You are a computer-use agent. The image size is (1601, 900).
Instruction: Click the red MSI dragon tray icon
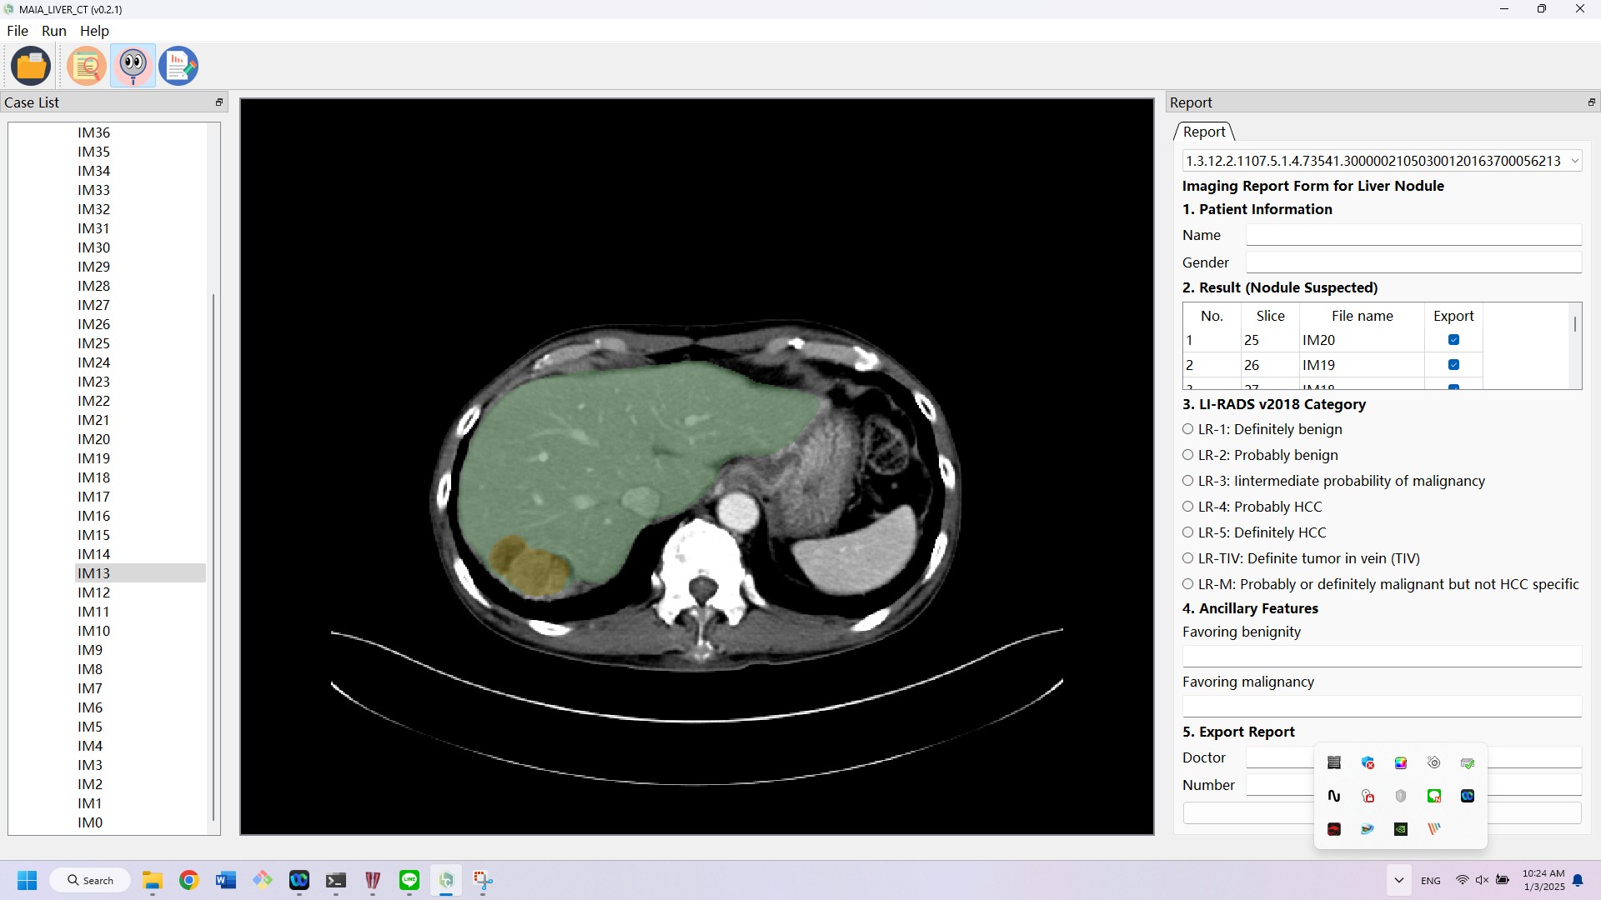1334,829
